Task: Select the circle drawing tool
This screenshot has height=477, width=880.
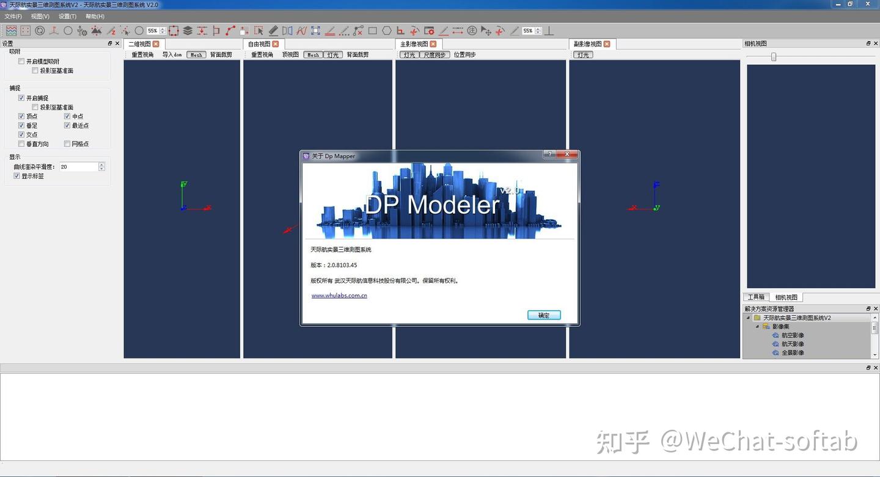Action: 138,30
